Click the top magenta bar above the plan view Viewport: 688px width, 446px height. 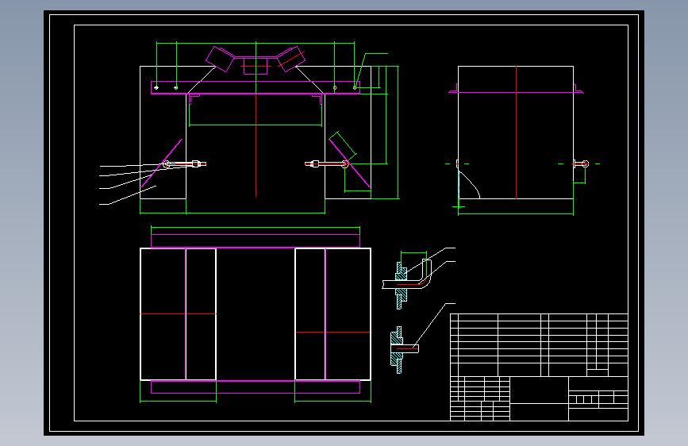pos(256,241)
